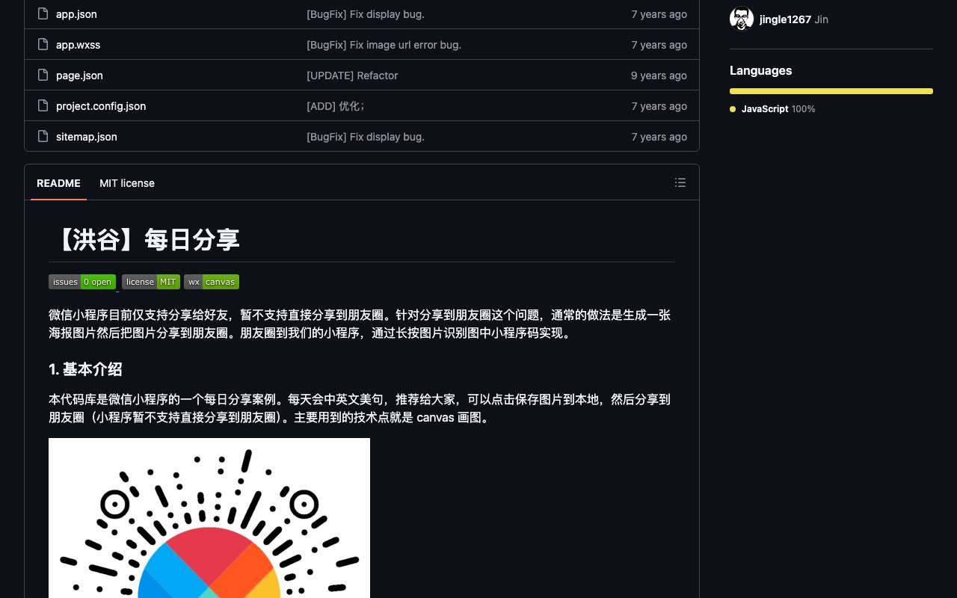Click "7 years ago" timestamp for sitemap.json
957x598 pixels.
point(659,137)
